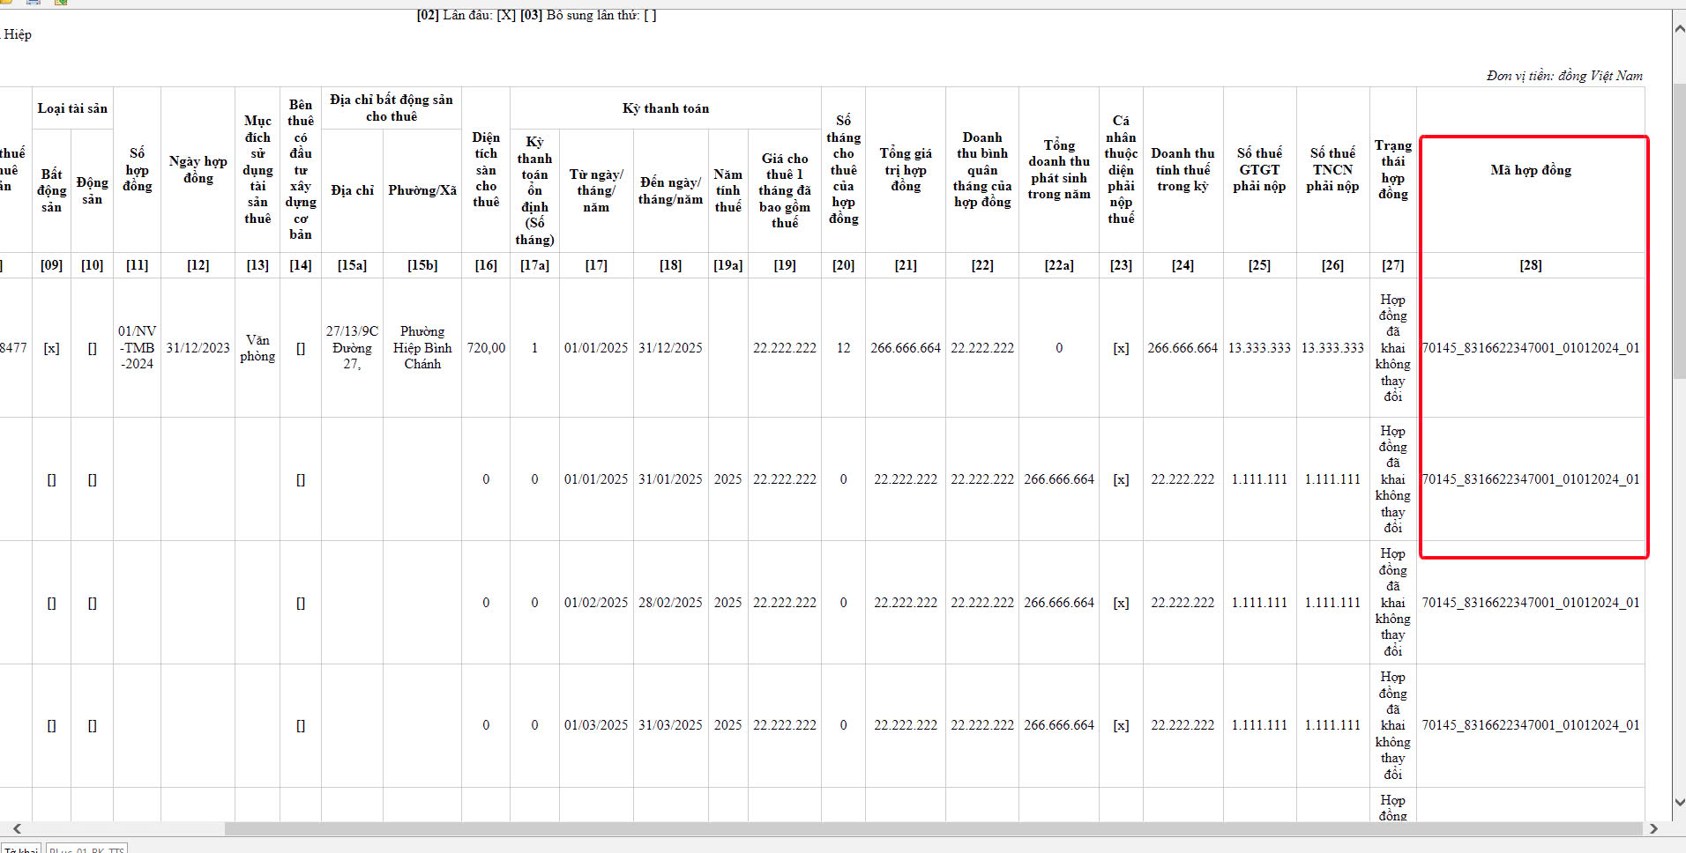Select the Văn phòng purpose cell

point(257,348)
